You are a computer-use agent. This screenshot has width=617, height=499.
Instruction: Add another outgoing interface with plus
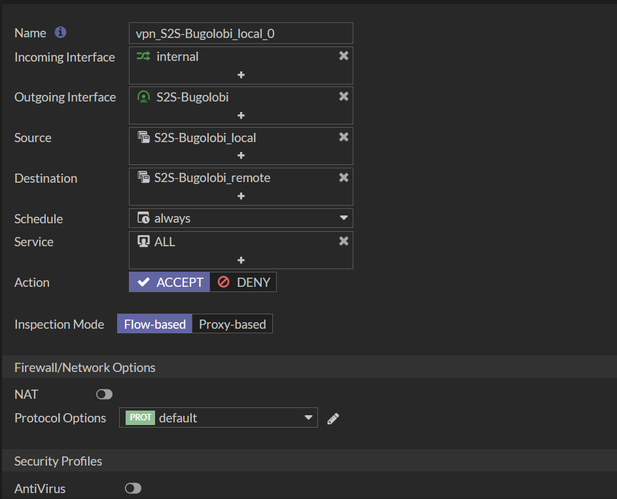coord(241,116)
